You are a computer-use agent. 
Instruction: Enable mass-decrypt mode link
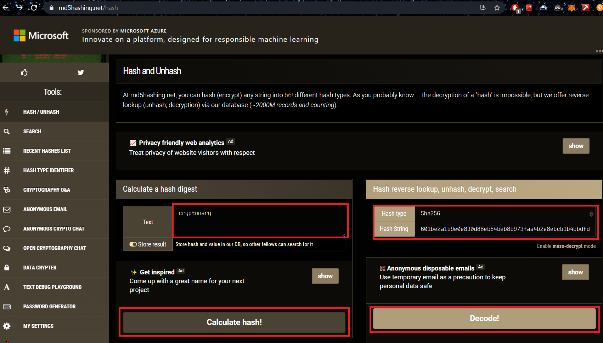click(x=566, y=246)
